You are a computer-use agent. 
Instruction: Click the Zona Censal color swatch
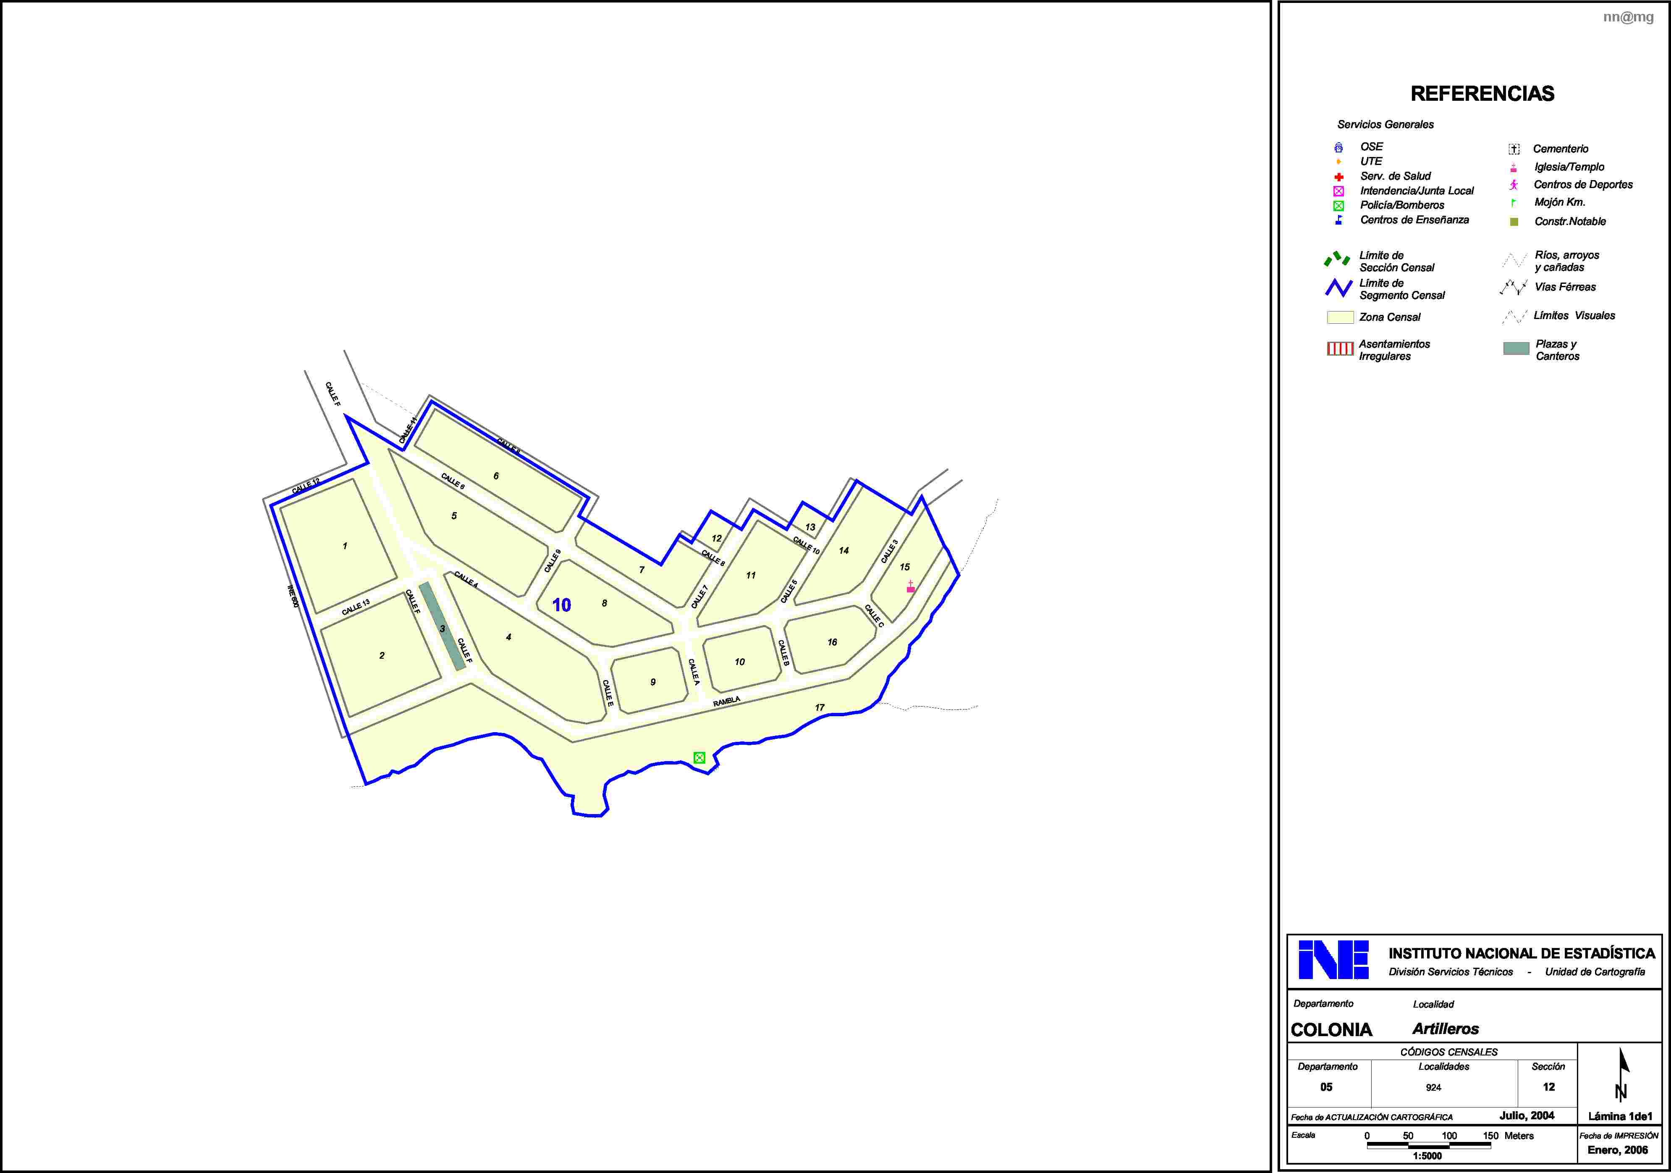click(x=1340, y=317)
